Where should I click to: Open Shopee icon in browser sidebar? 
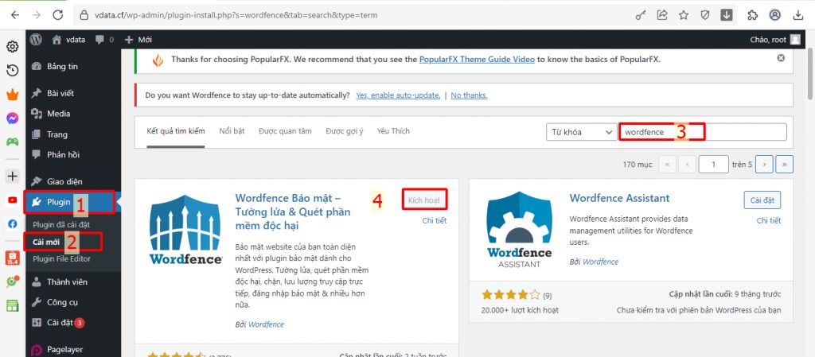pos(13,258)
